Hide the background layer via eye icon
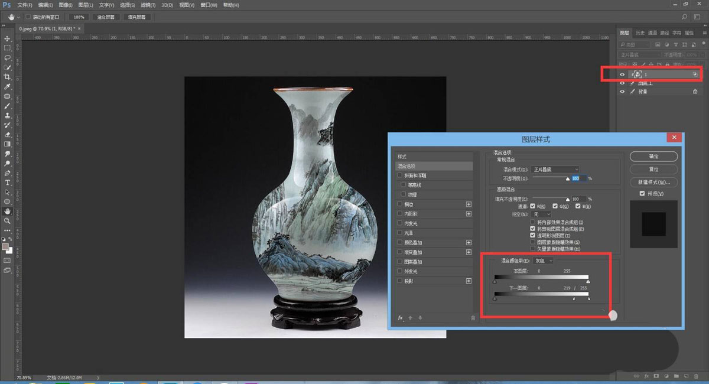The width and height of the screenshot is (709, 384). coord(622,92)
